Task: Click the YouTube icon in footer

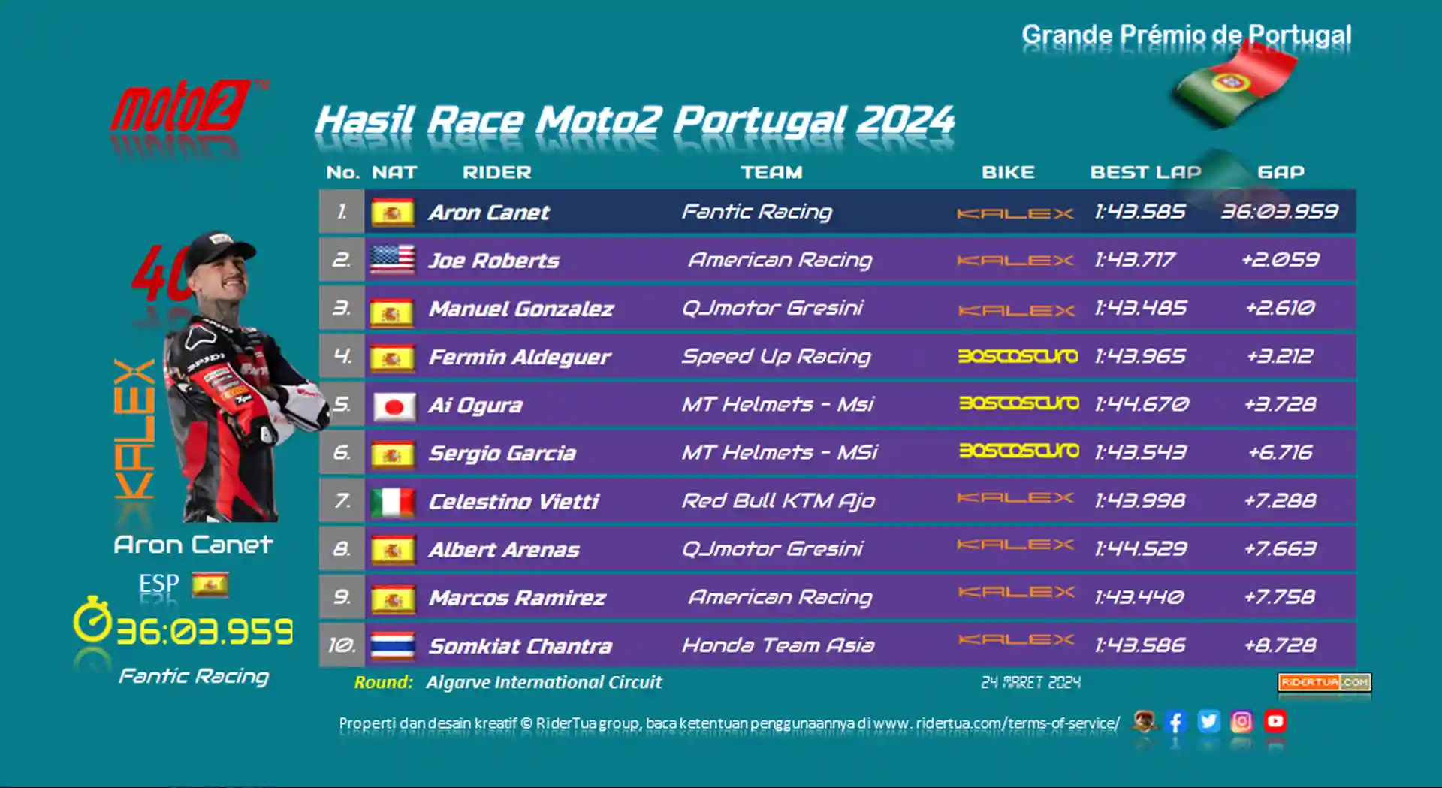Action: tap(1275, 722)
